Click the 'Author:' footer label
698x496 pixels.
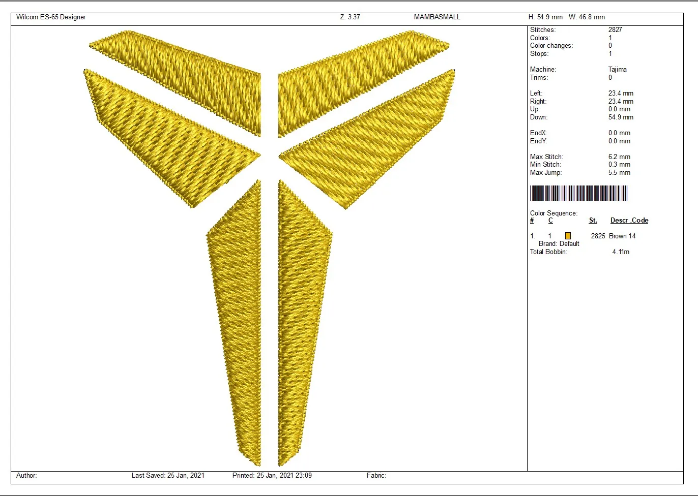tap(26, 475)
